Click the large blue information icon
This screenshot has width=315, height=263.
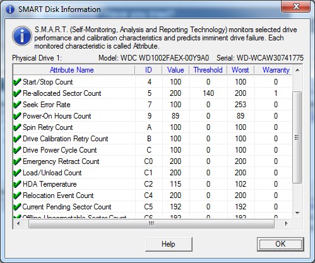(22, 36)
